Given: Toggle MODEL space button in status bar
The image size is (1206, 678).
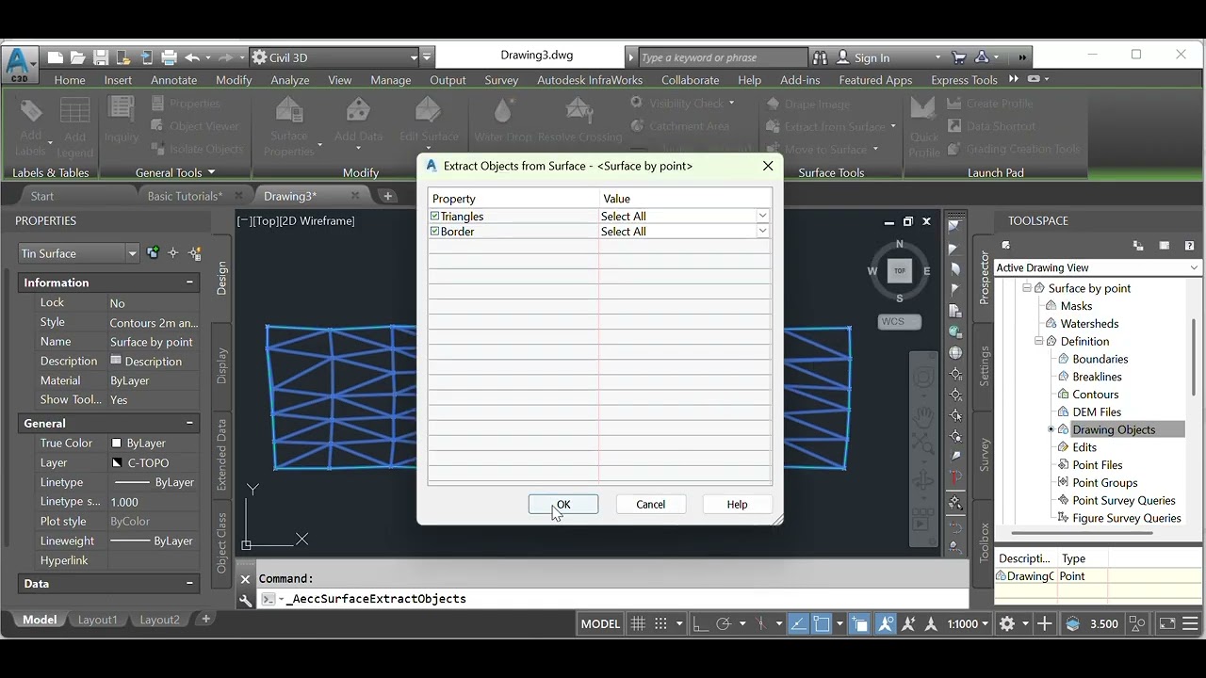Looking at the screenshot, I should pyautogui.click(x=600, y=623).
